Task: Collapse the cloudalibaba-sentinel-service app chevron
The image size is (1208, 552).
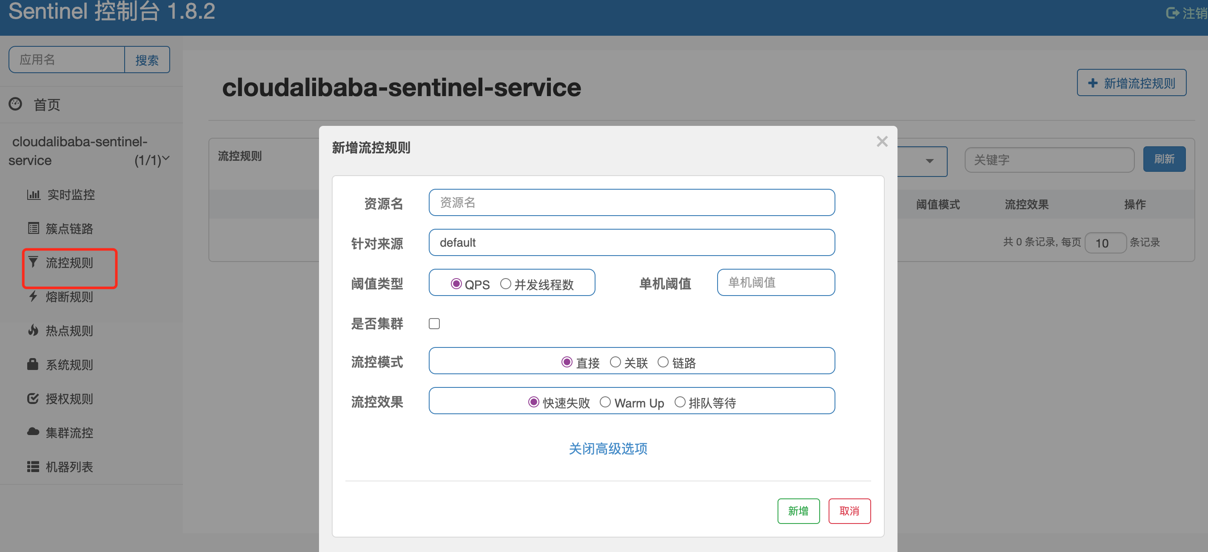Action: pyautogui.click(x=165, y=159)
